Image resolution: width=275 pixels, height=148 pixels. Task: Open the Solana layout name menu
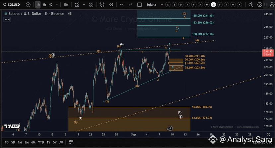coord(151,5)
